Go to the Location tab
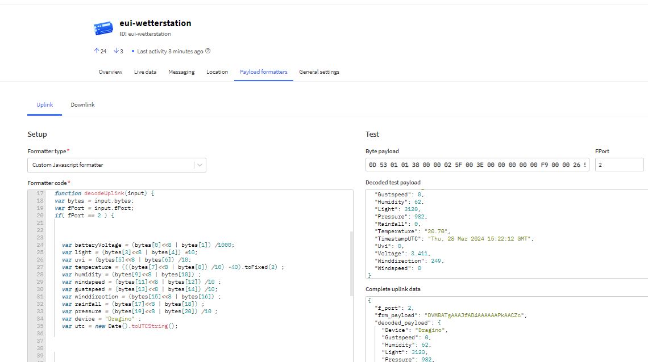Viewport: 648px width, 362px height. [217, 71]
